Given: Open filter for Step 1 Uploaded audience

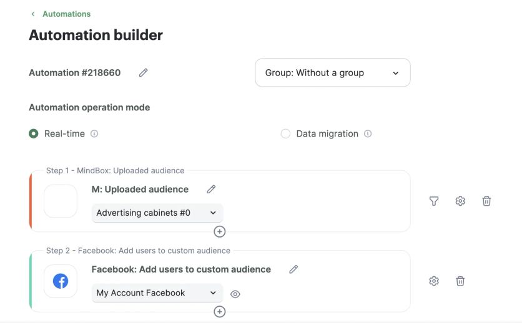Looking at the screenshot, I should 434,201.
